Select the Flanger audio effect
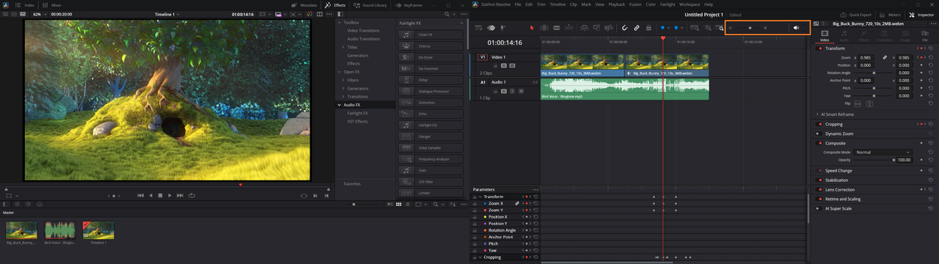This screenshot has width=939, height=264. click(x=431, y=136)
